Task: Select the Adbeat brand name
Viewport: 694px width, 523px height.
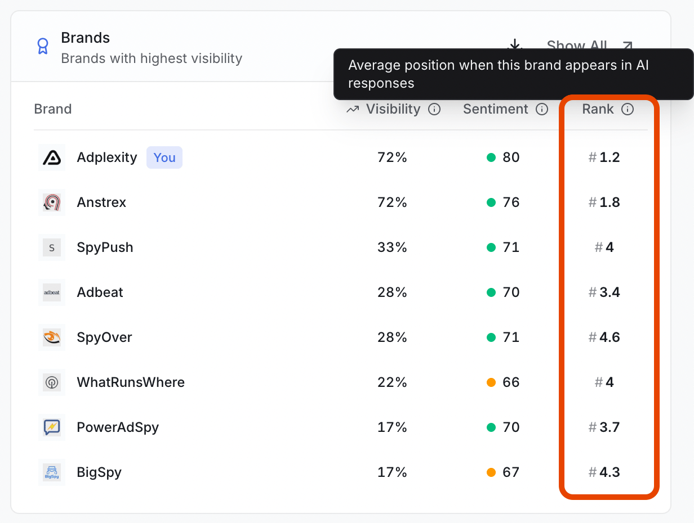Action: coord(100,292)
